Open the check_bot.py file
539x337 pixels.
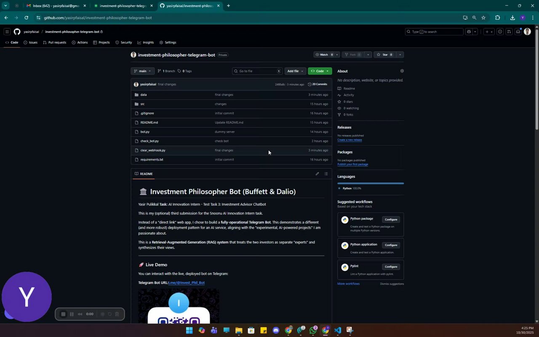tap(149, 141)
